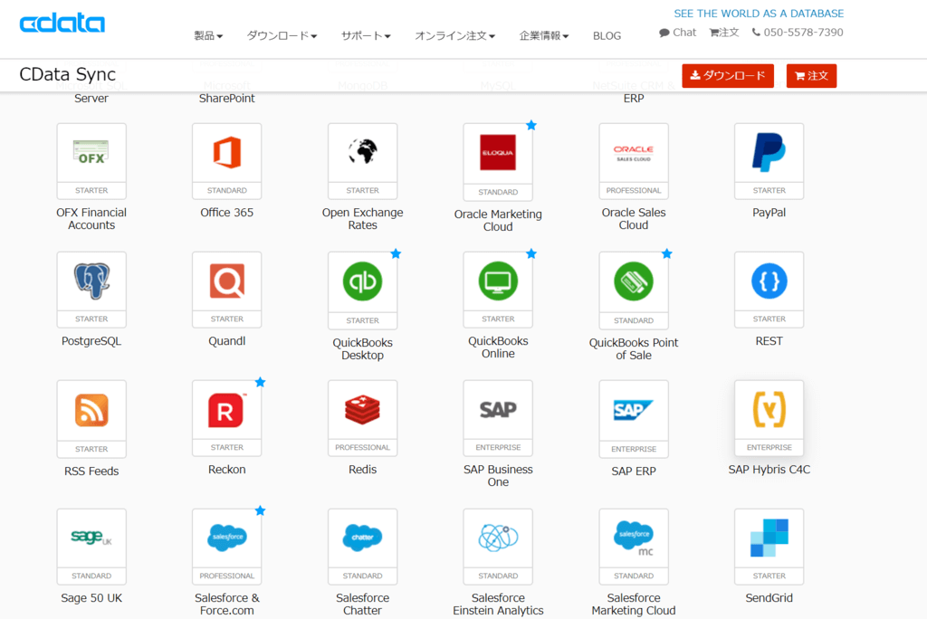Open the Redis connector icon
Viewport: 927px width, 619px height.
[362, 410]
